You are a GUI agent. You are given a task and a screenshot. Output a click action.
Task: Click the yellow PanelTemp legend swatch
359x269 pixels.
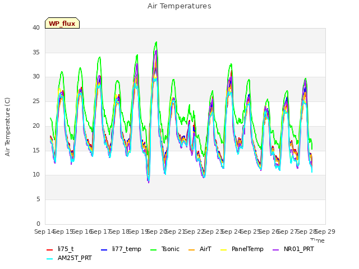point(224,250)
